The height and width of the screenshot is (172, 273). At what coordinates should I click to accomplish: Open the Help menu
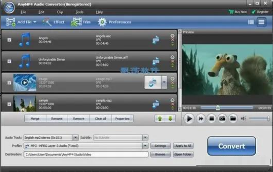[100, 12]
